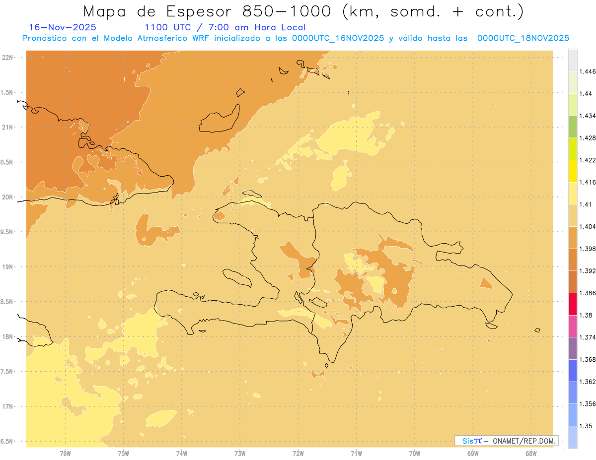The width and height of the screenshot is (596, 460).
Task: Click the colorbar value '1.374'
Action: 588,337
